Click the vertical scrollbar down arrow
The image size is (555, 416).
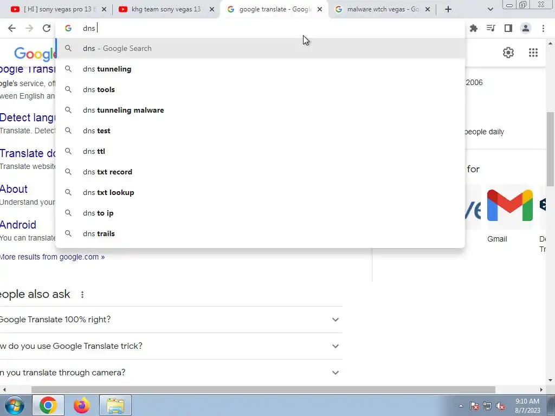(550, 380)
